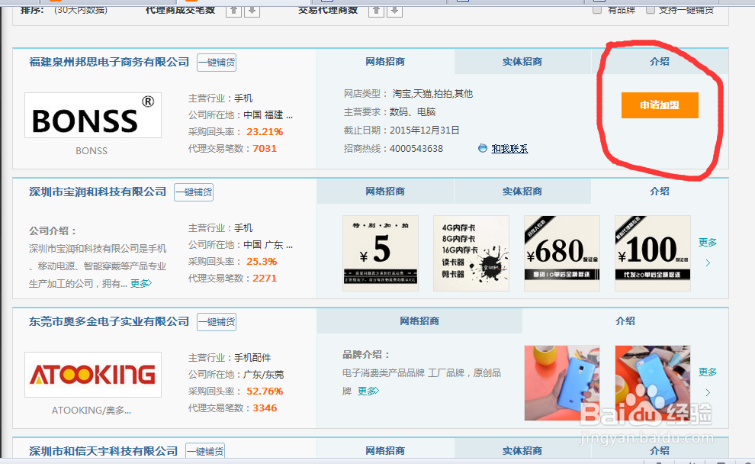The height and width of the screenshot is (464, 755).
Task: Open 福建泉州邦思电子商务有限公司 company link
Action: click(109, 62)
